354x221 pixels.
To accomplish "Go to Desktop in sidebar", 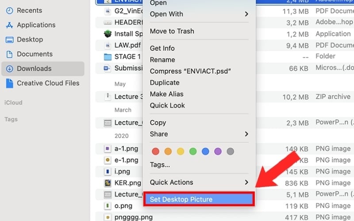I will pyautogui.click(x=30, y=39).
